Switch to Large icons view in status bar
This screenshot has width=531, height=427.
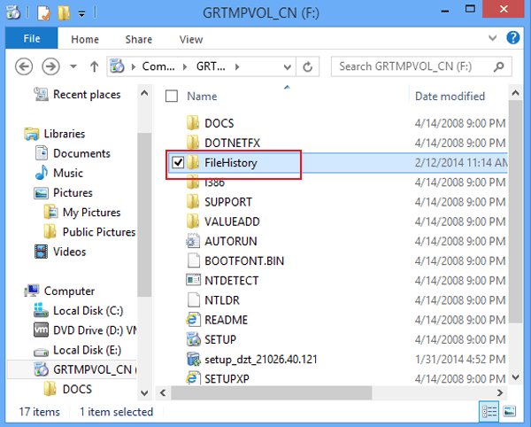coord(510,411)
